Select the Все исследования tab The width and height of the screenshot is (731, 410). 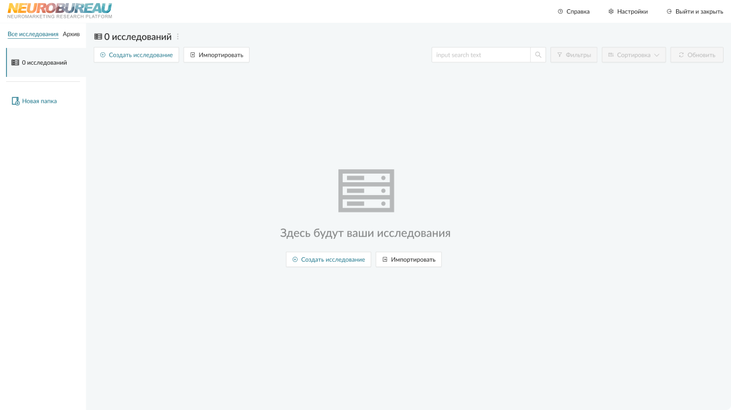coord(33,34)
